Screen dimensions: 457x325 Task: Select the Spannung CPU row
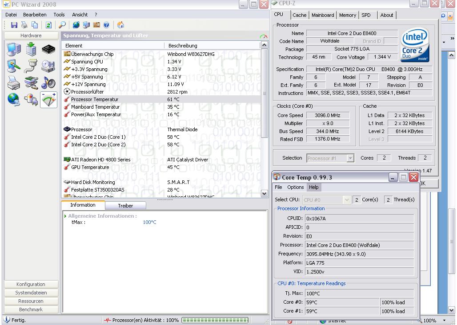click(161, 62)
